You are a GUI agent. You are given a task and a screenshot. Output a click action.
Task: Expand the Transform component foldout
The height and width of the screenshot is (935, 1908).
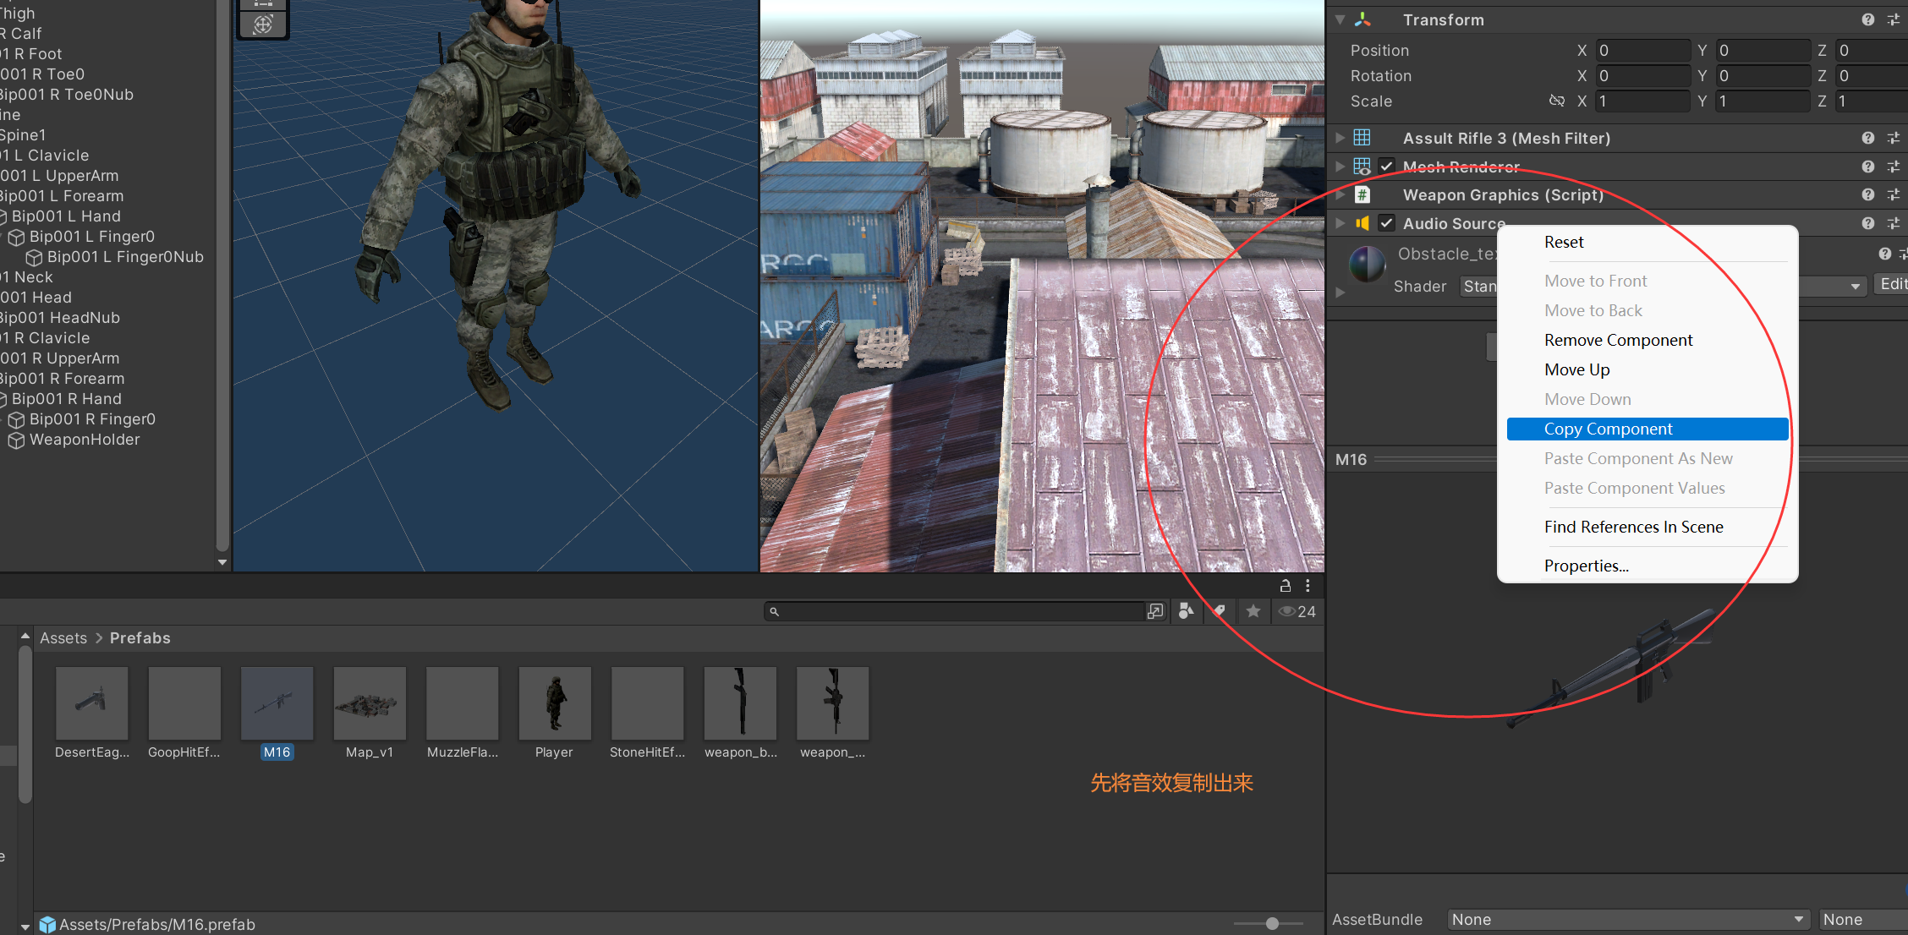click(x=1340, y=19)
